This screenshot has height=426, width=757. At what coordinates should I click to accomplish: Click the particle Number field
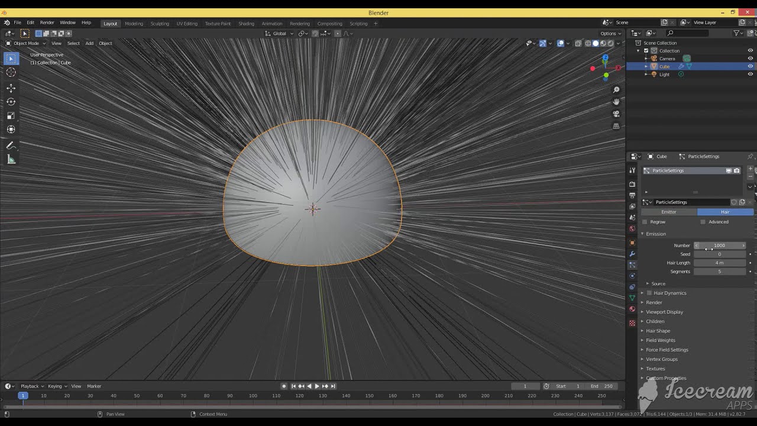tap(719, 246)
